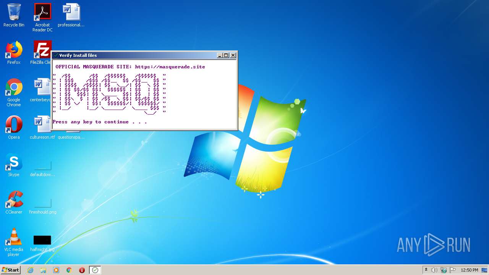Close the Verify Install files window
Screen dimensions: 489x275
click(233, 55)
